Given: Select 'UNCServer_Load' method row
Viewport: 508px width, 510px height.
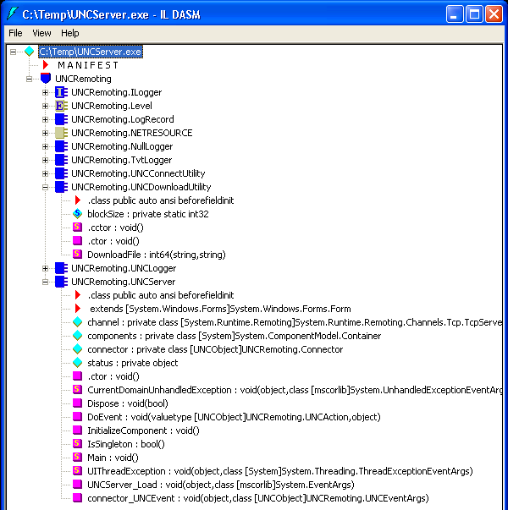Looking at the screenshot, I should pos(221,485).
